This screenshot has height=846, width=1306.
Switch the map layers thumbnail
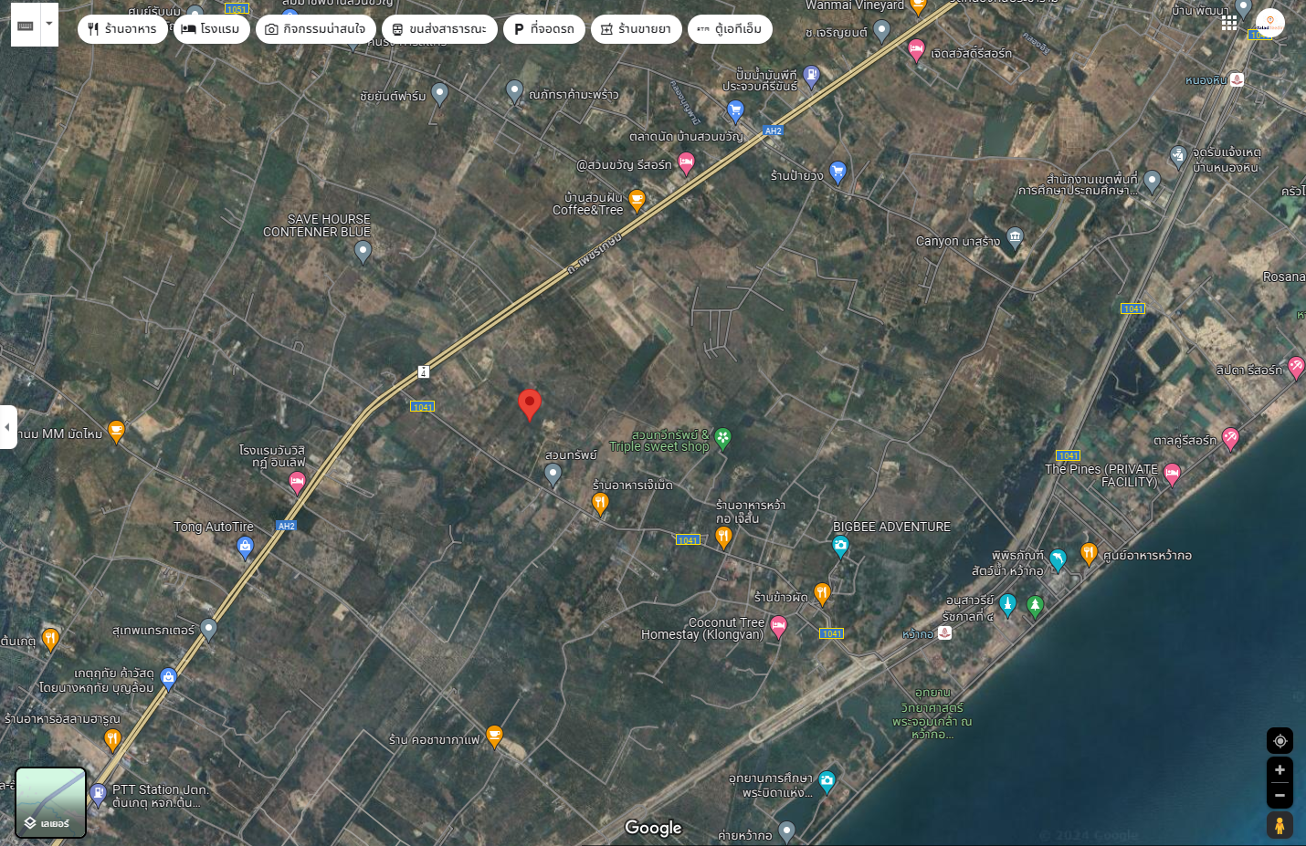[51, 802]
